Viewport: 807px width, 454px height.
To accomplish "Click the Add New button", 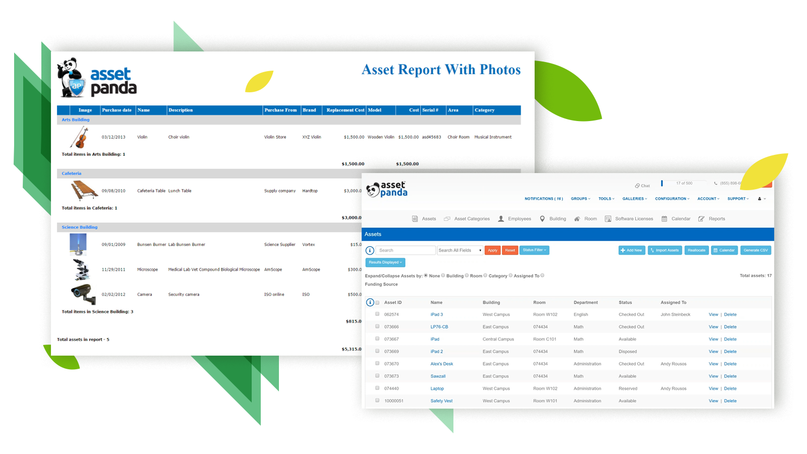I will (631, 250).
